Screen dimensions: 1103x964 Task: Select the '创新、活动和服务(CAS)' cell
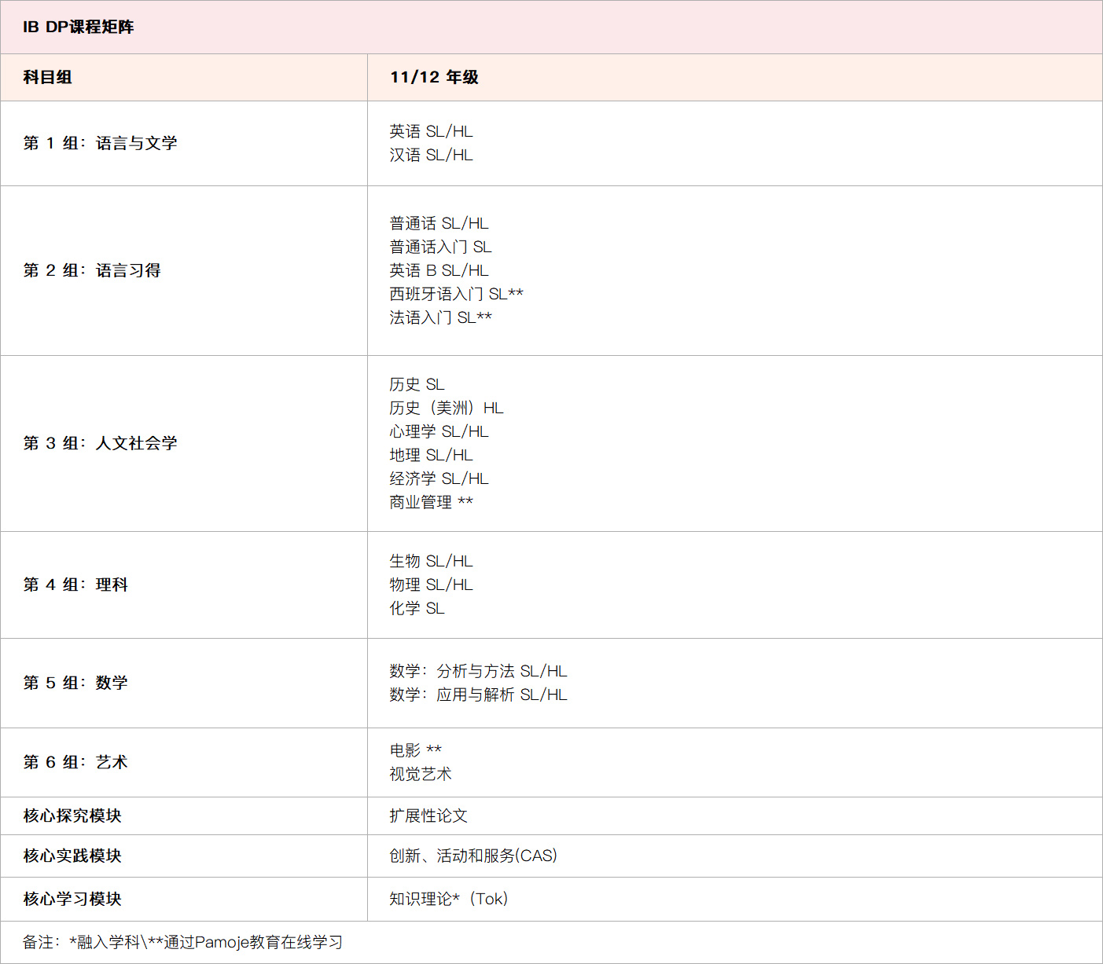click(x=473, y=856)
